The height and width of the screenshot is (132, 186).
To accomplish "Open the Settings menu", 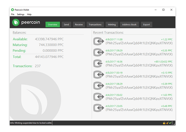I will click(20, 14).
